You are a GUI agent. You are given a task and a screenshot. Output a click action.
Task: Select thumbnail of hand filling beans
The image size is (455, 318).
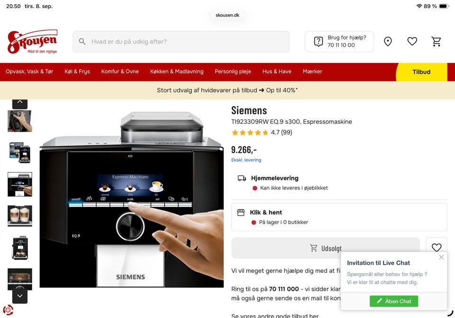(20, 121)
